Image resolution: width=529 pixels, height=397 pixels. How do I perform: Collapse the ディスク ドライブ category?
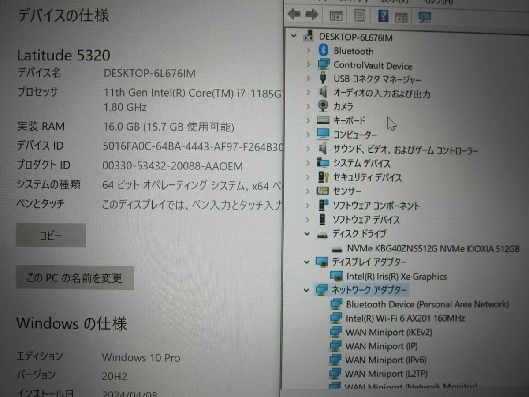(307, 234)
